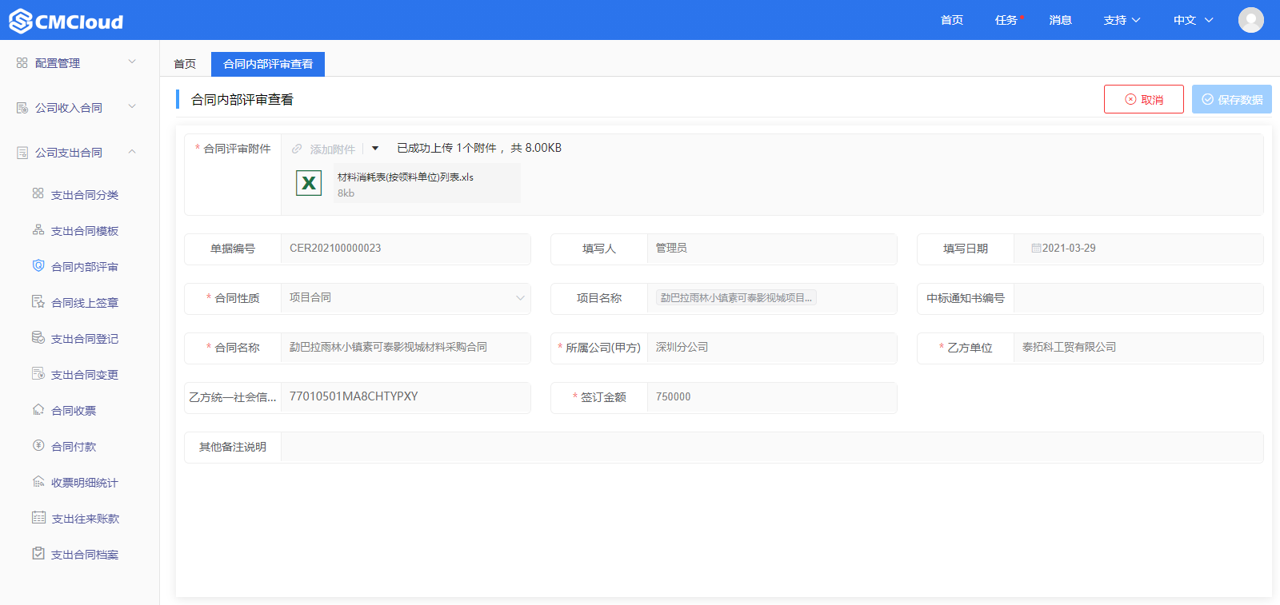
Task: Click the 合同收票 icon
Action: [38, 409]
